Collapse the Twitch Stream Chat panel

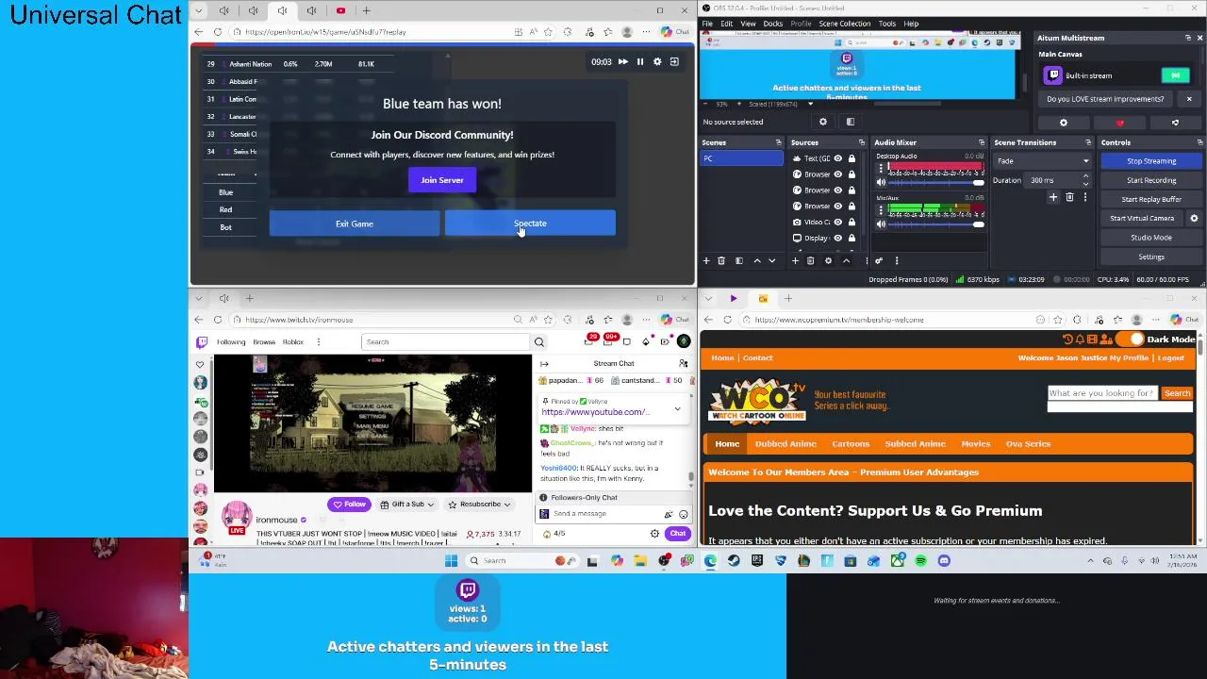pyautogui.click(x=544, y=363)
